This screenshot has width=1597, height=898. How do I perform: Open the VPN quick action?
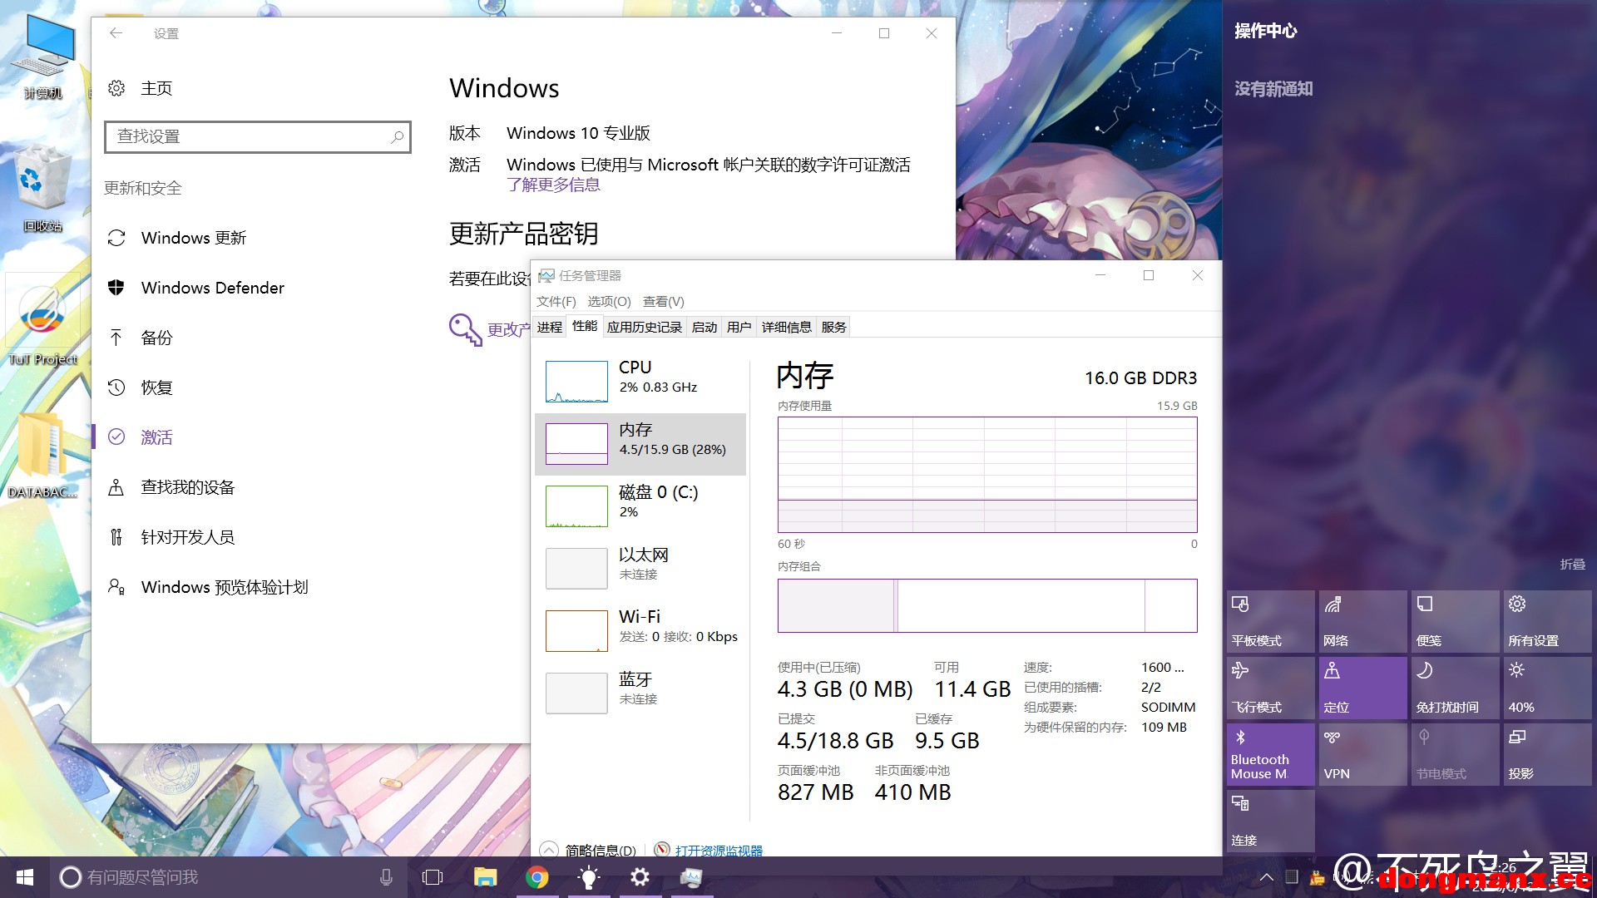coord(1362,754)
